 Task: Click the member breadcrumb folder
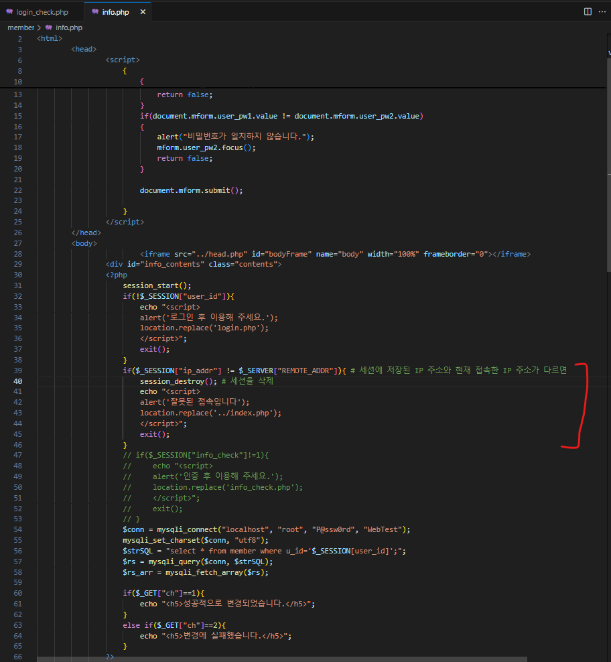click(21, 27)
